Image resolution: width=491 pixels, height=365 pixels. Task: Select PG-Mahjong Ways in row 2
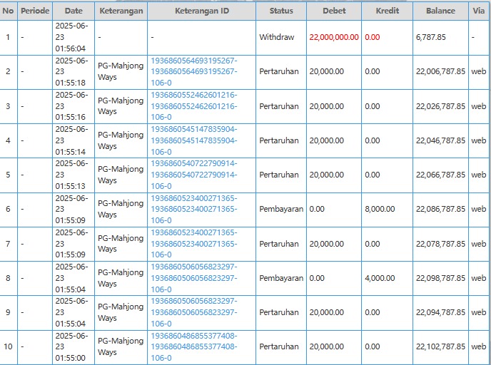pos(121,71)
